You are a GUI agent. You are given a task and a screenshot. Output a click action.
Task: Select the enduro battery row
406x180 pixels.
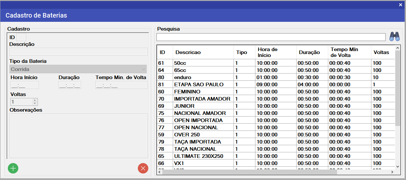276,77
